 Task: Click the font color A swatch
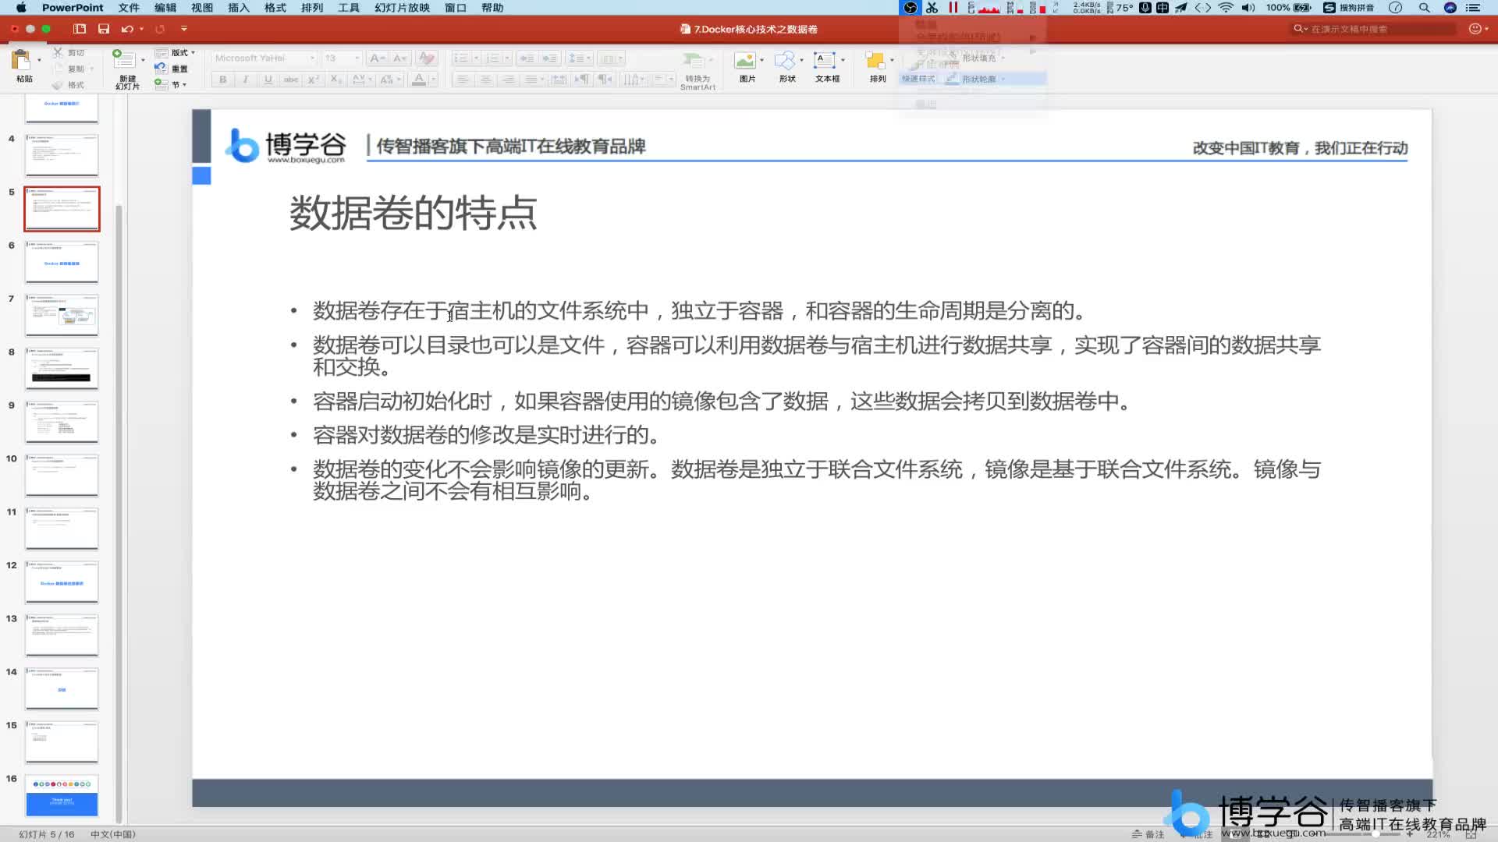[x=419, y=80]
